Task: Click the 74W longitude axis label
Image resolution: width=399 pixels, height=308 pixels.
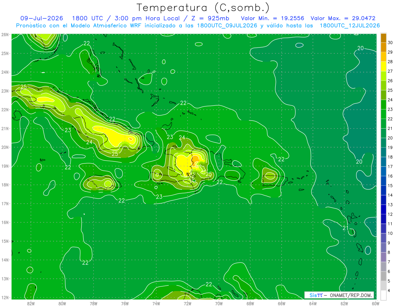Action: point(156,303)
